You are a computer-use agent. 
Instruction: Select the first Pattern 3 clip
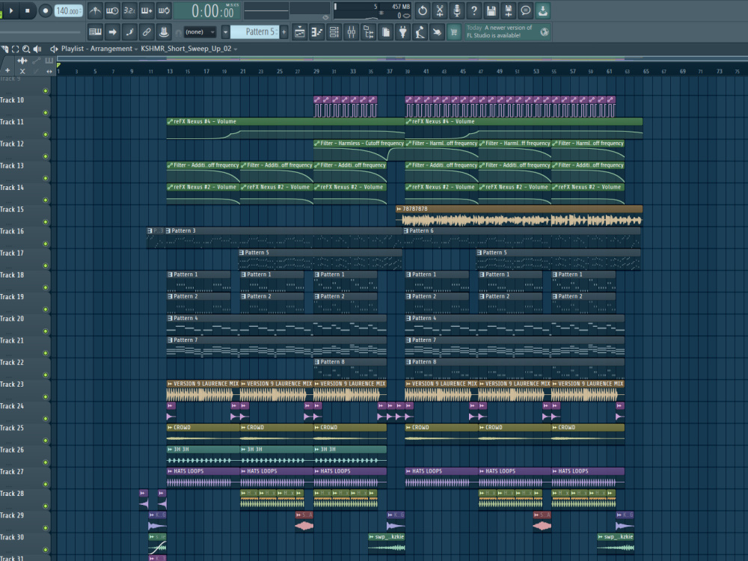click(283, 237)
